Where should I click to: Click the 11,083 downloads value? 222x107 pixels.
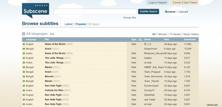188,44
